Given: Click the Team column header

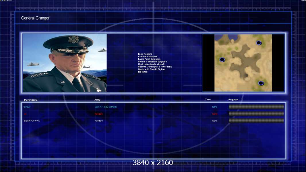Looking at the screenshot, I should click(x=208, y=99).
